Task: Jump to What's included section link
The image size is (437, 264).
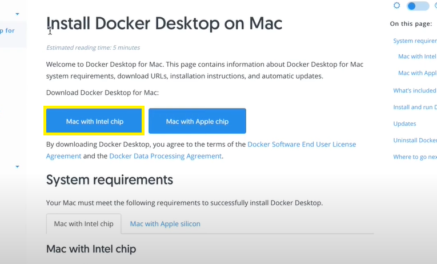Action: pyautogui.click(x=415, y=90)
